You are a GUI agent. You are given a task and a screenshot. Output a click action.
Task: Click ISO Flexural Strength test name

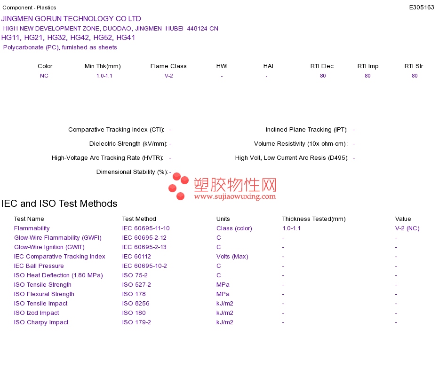[44, 294]
